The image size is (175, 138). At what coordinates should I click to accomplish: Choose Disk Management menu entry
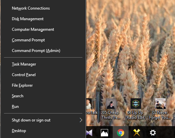tap(43, 19)
